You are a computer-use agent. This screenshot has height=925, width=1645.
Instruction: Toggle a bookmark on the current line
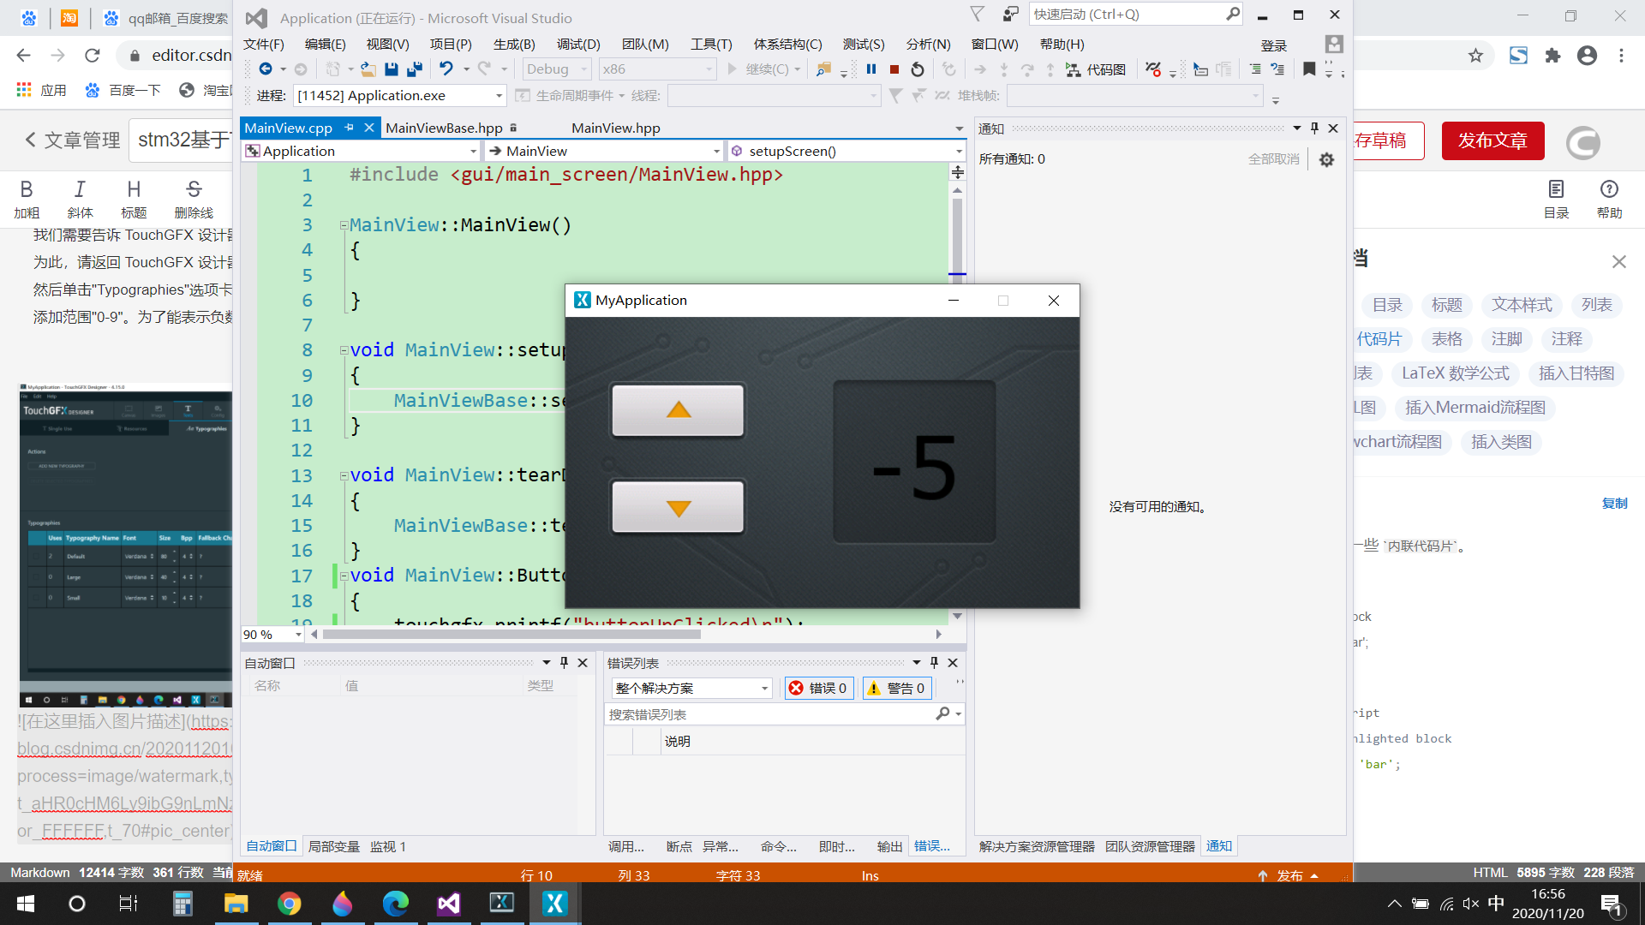tap(1309, 69)
